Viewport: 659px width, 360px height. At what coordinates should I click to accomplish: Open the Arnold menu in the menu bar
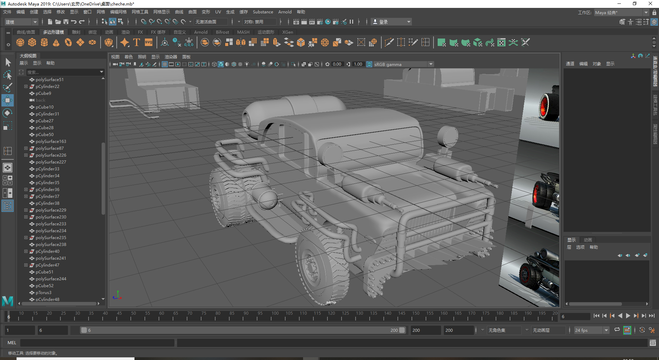click(x=285, y=12)
